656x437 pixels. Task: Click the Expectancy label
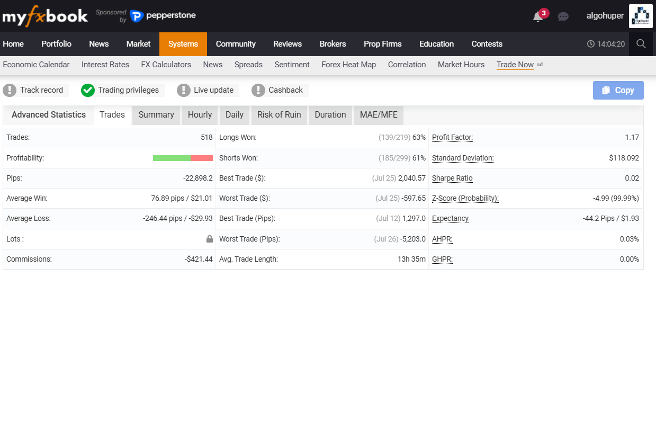[451, 218]
